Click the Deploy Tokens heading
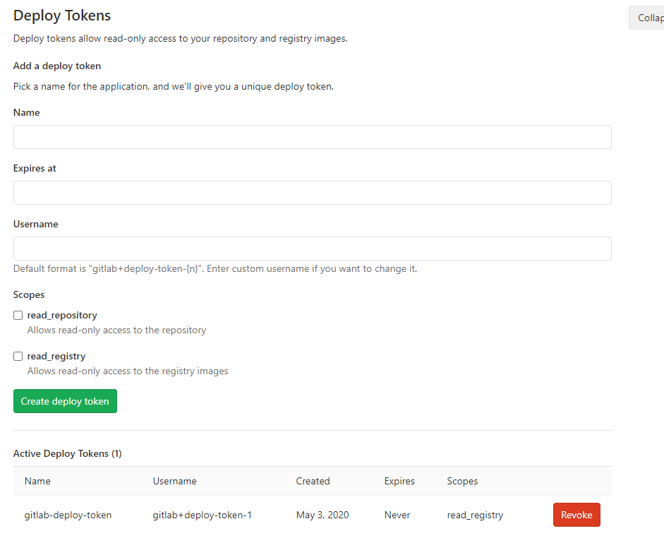This screenshot has width=664, height=543. (x=62, y=16)
